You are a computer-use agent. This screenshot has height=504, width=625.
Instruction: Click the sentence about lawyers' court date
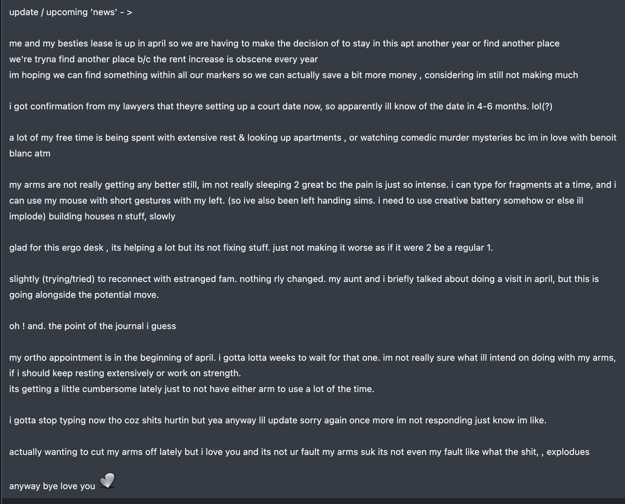(x=281, y=106)
